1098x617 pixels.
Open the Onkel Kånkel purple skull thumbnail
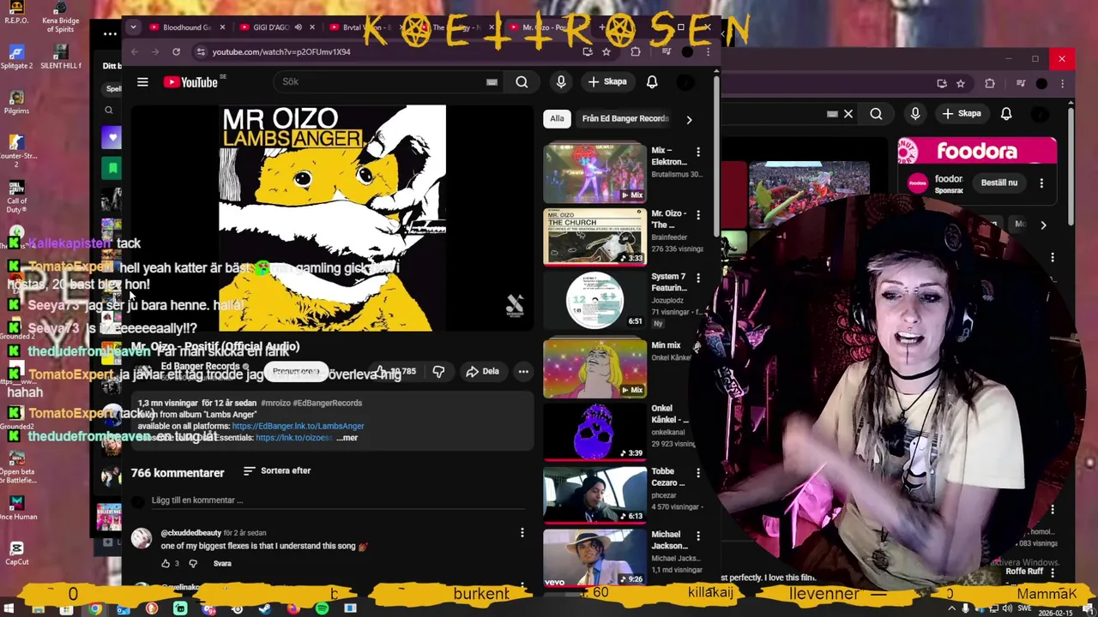pos(594,431)
